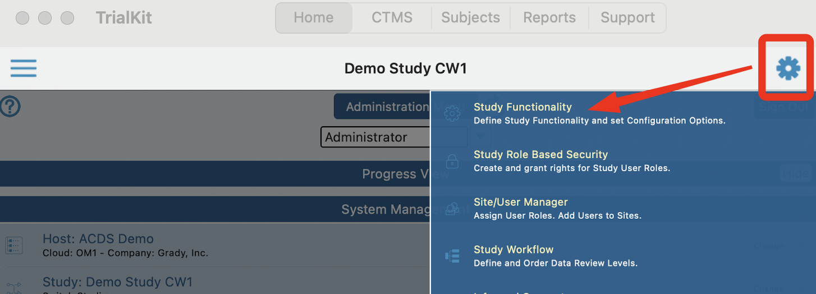Click the Site/User Manager users icon
Viewport: 816px width, 294px height.
tap(452, 209)
